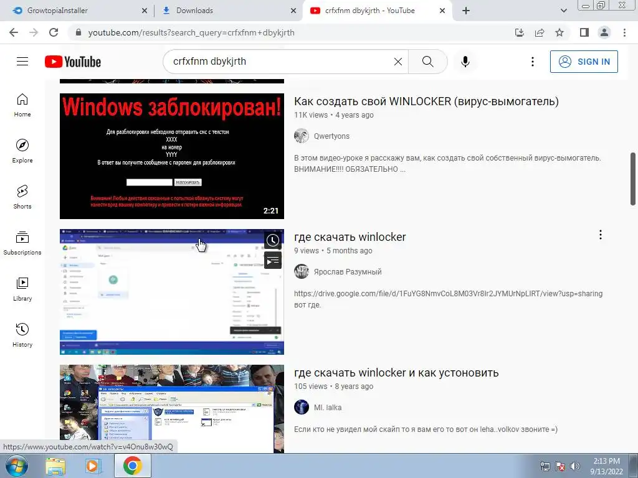Image resolution: width=638 pixels, height=478 pixels.
Task: Open a new browser tab
Action: [x=466, y=11]
